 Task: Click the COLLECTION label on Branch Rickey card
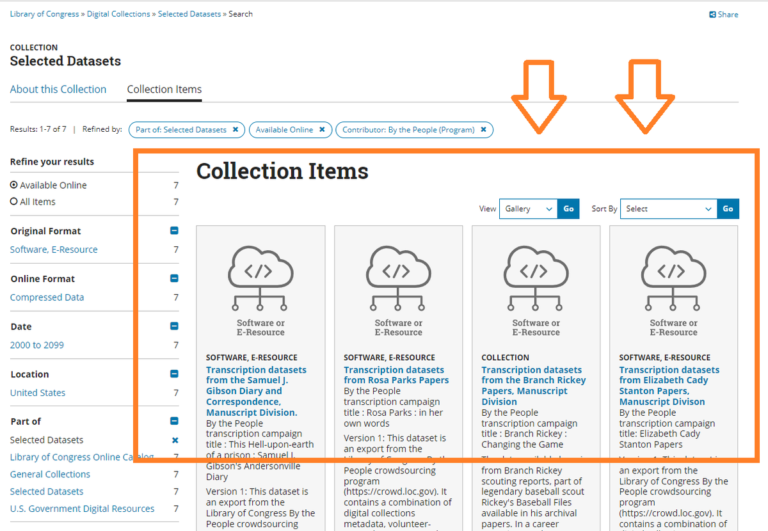(x=505, y=358)
